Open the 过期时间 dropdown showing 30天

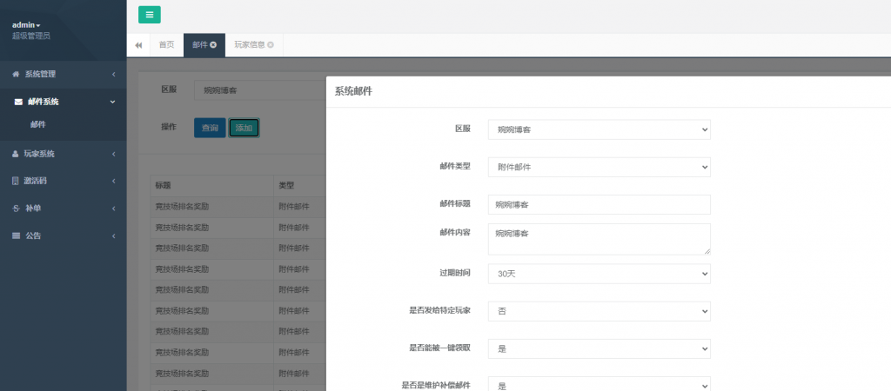(x=599, y=274)
